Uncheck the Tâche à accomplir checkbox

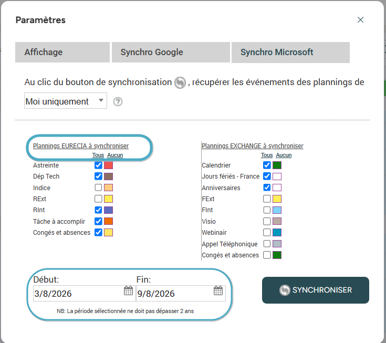point(98,221)
